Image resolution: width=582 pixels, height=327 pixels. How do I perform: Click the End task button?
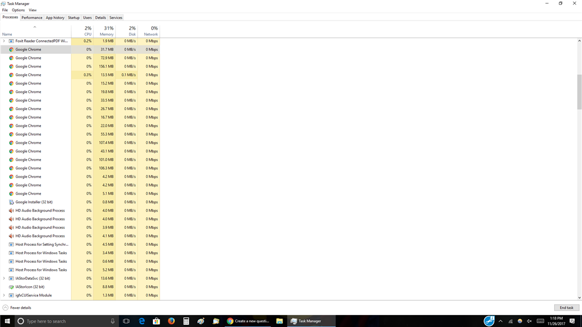coord(567,308)
